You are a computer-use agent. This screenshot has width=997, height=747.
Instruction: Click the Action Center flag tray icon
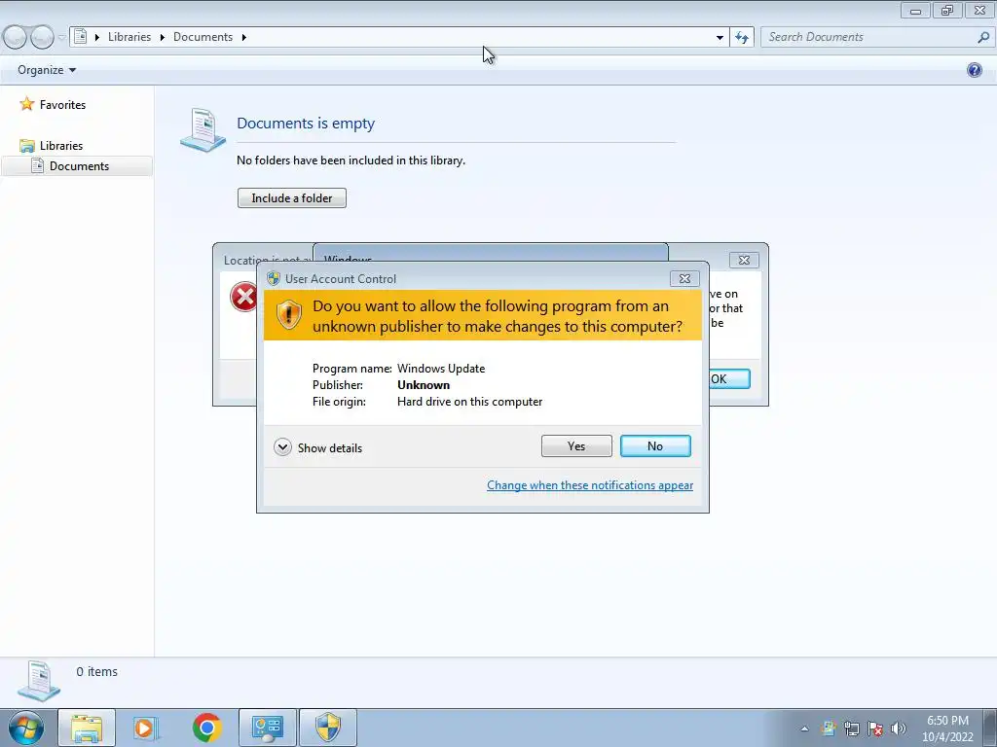pyautogui.click(x=875, y=729)
